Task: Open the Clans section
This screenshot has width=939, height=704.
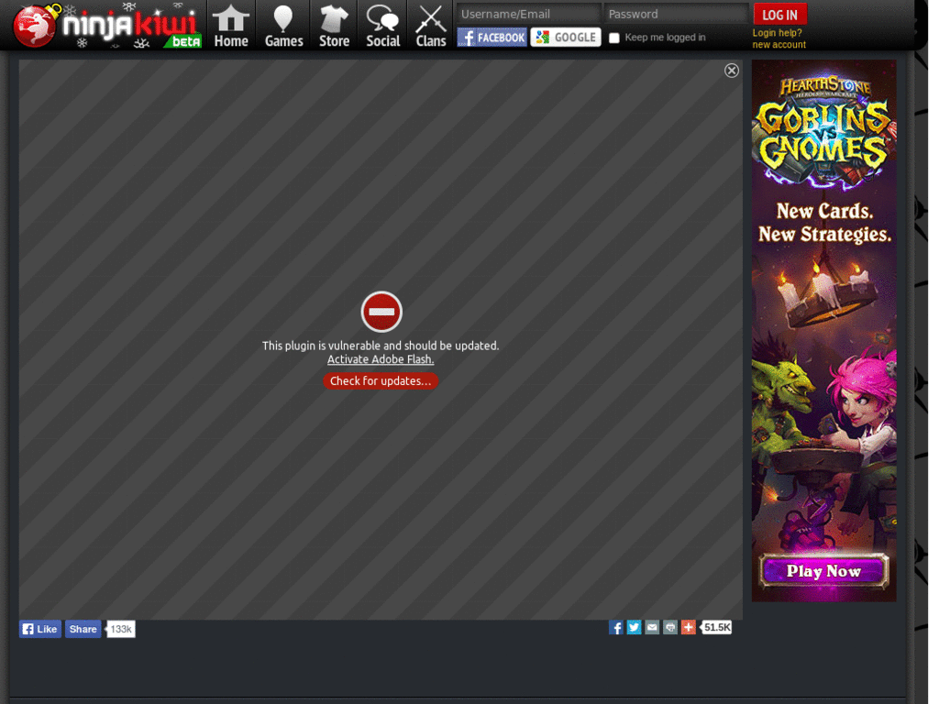Action: click(431, 26)
